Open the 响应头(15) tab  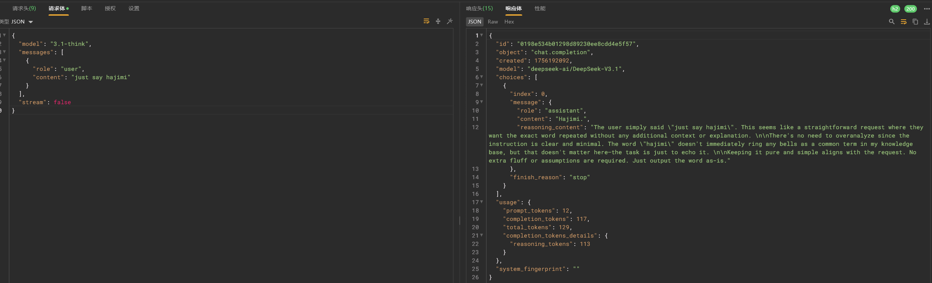479,8
